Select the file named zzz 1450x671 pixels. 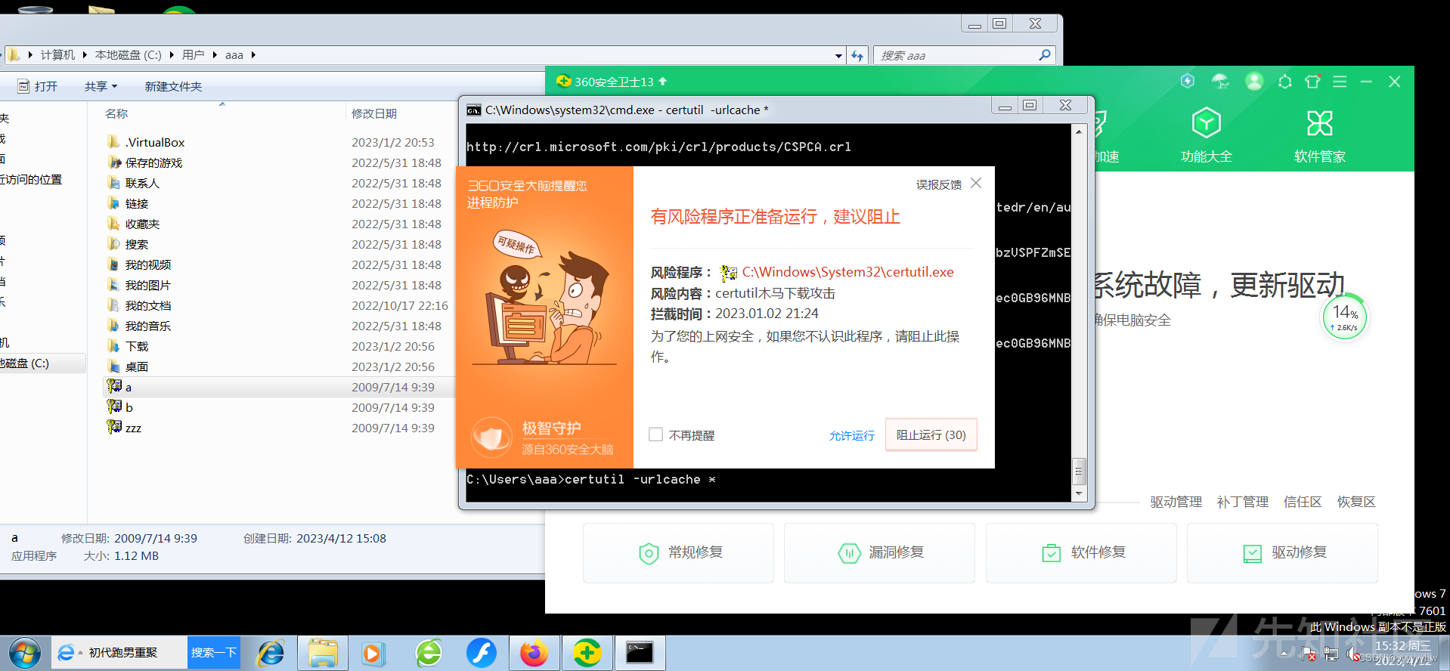[x=133, y=428]
